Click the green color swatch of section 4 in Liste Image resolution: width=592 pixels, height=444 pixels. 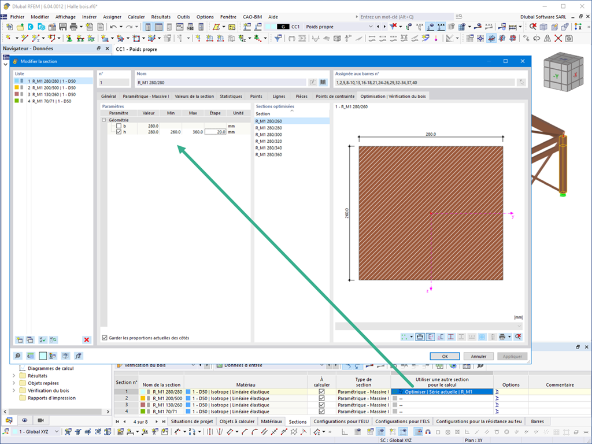17,101
